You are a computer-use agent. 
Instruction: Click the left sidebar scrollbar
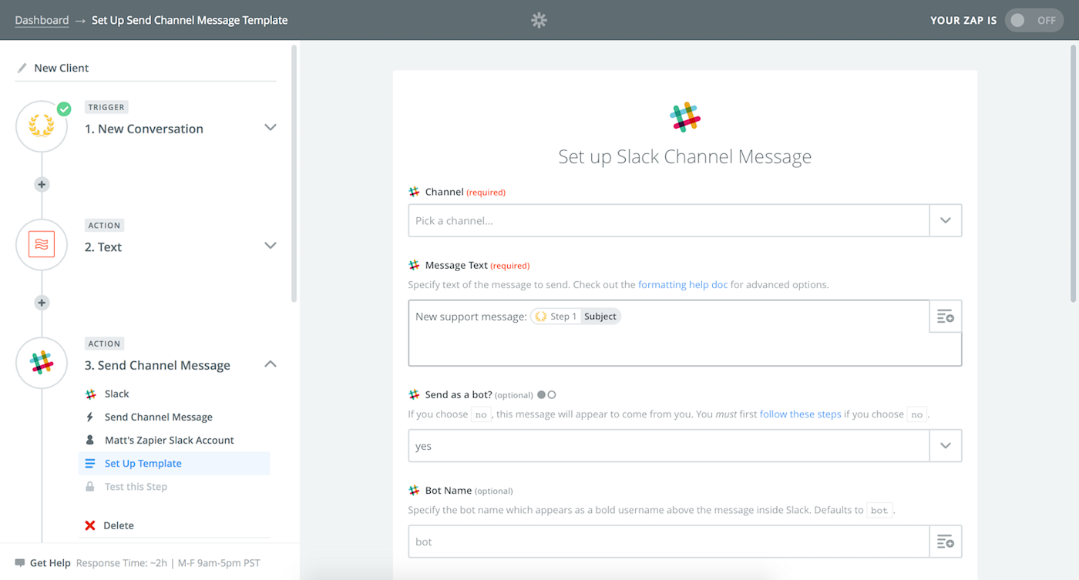coord(294,173)
